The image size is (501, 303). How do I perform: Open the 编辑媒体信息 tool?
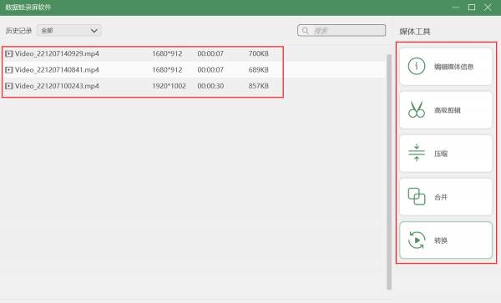pos(446,67)
